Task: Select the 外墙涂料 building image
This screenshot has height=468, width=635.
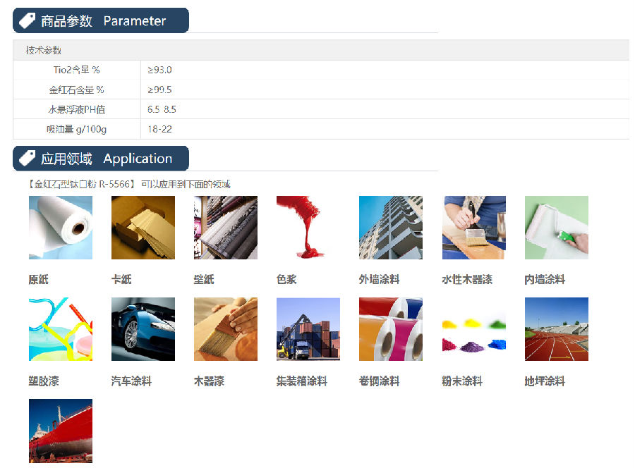Action: click(x=390, y=228)
